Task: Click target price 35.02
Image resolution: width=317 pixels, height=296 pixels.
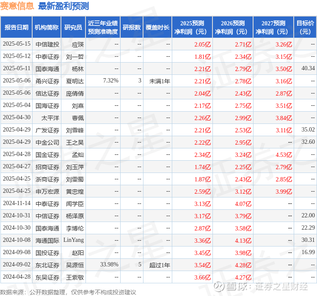Action: coord(308,129)
